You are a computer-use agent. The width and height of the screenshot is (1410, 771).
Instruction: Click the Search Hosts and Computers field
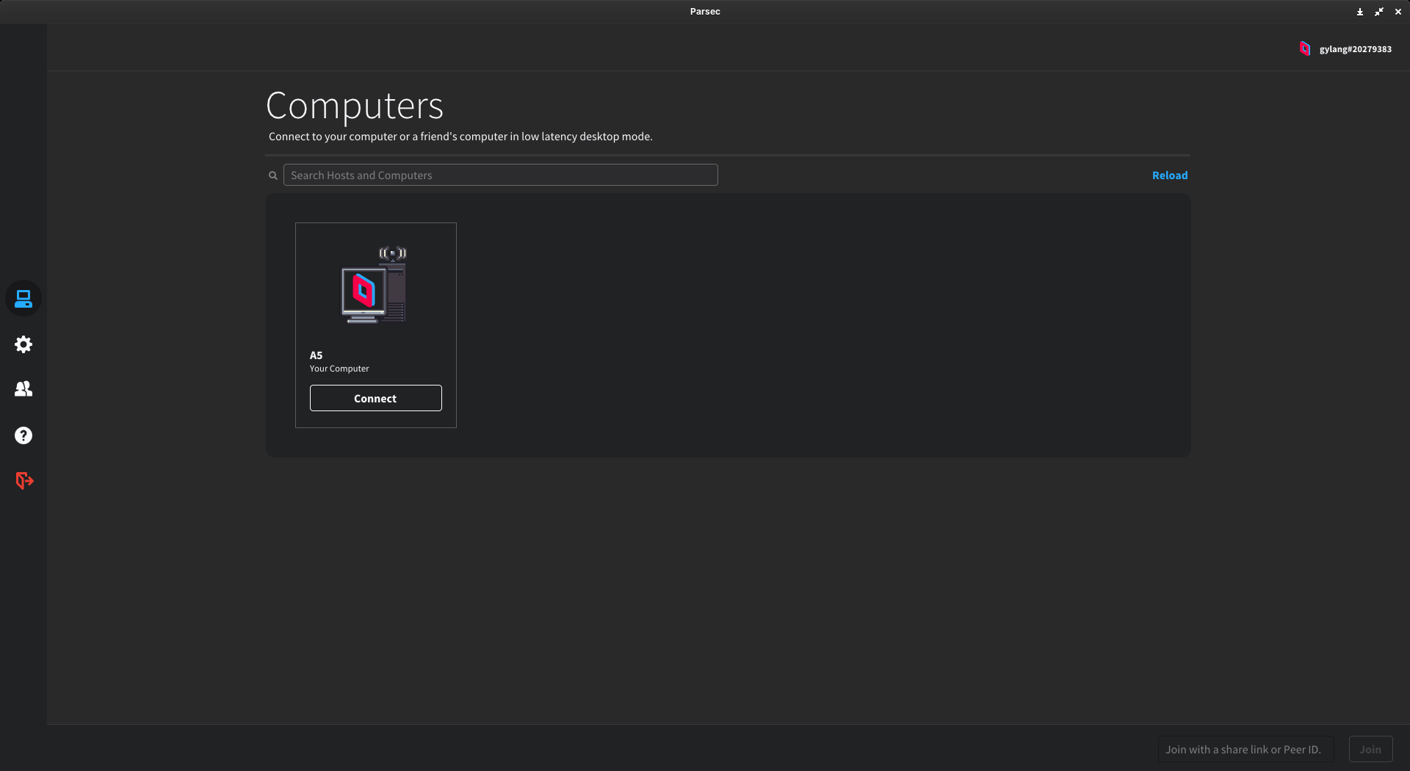tap(501, 175)
